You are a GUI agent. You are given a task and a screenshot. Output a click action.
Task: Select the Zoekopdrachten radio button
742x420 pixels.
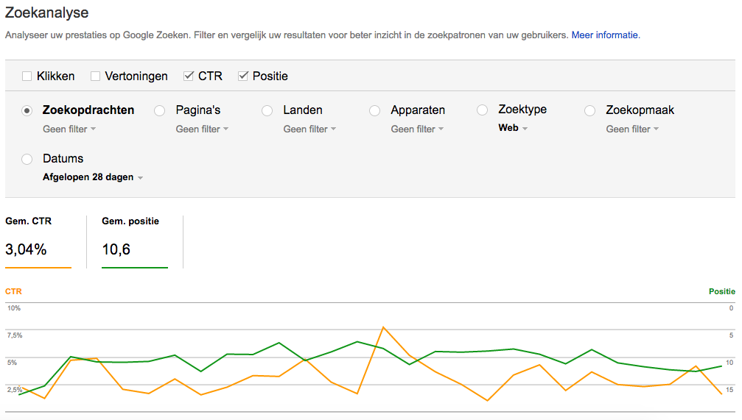pos(27,110)
